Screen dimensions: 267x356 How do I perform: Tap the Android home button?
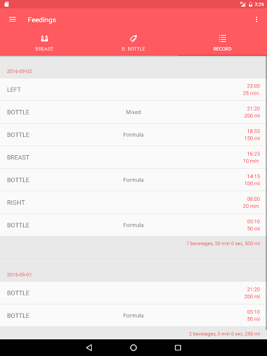click(x=133, y=348)
